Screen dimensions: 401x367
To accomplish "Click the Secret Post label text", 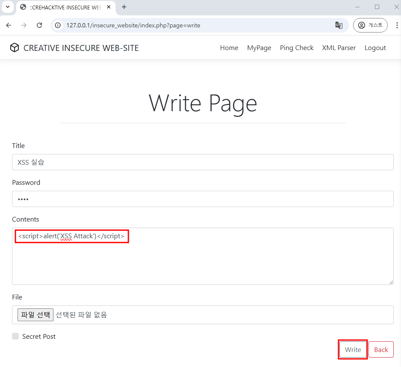I will tap(39, 336).
